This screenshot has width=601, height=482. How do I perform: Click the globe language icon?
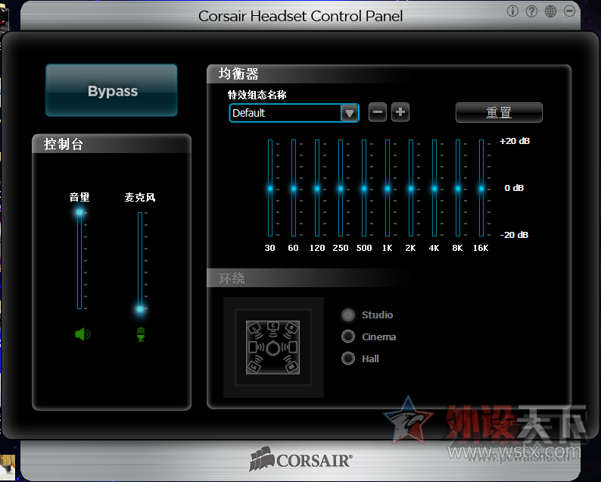[550, 11]
